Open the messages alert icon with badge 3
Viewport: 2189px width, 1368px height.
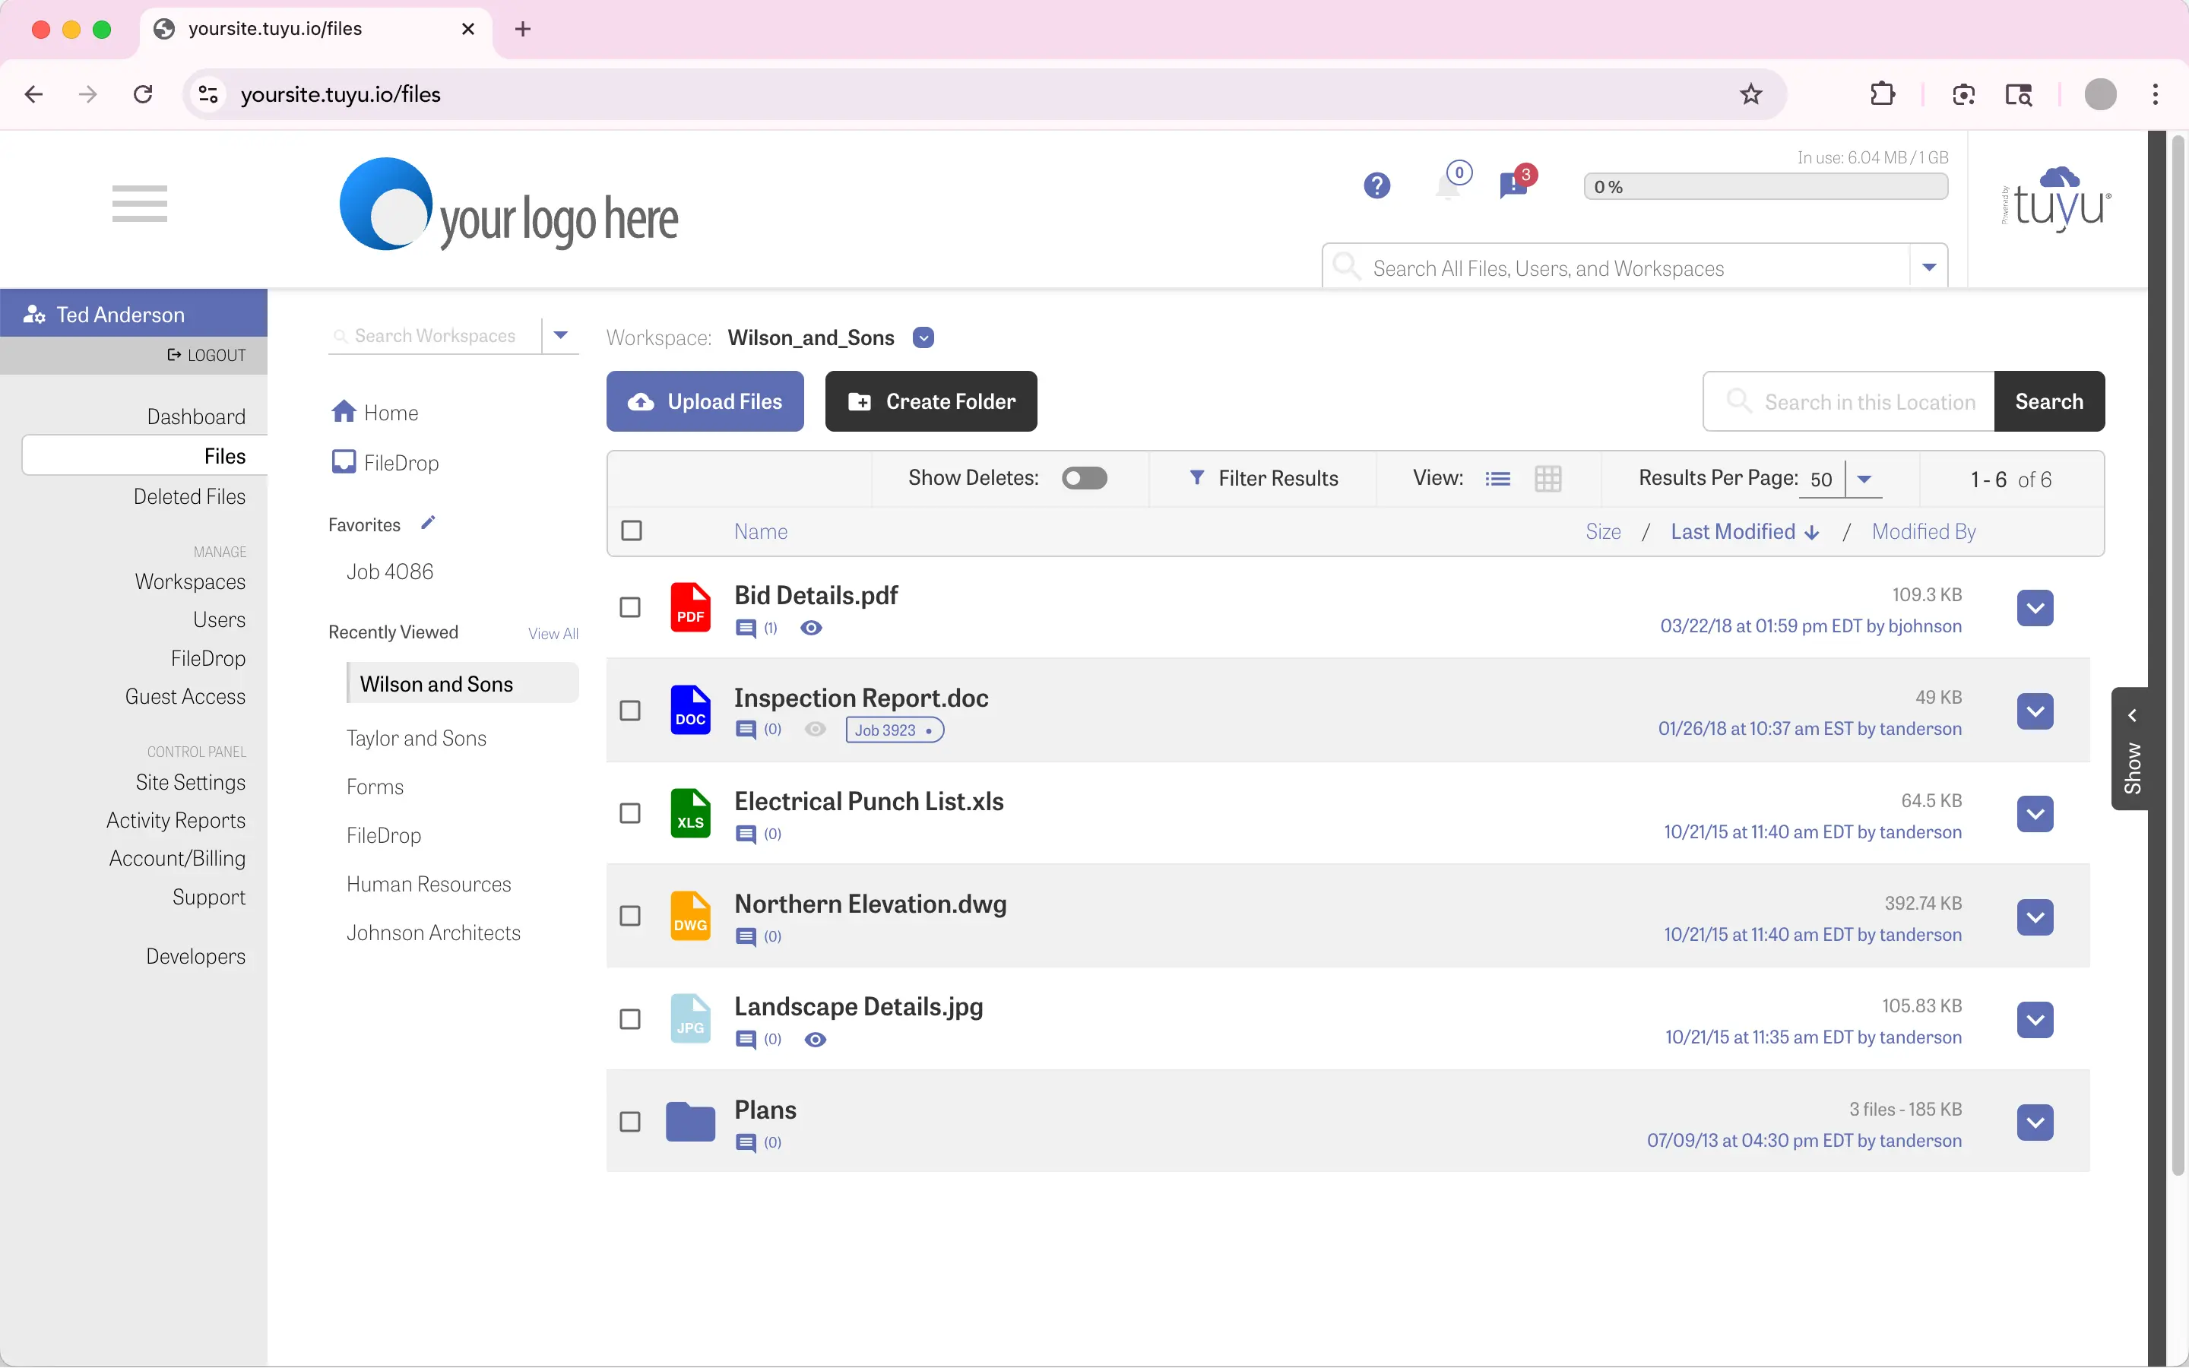[x=1513, y=185]
